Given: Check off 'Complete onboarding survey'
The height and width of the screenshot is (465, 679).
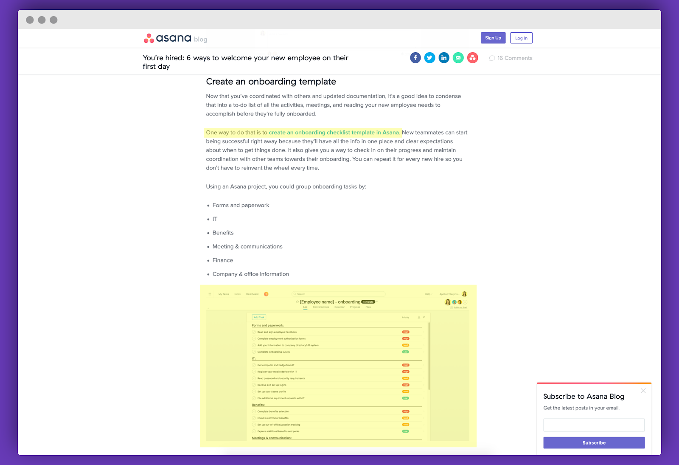Looking at the screenshot, I should tap(254, 352).
